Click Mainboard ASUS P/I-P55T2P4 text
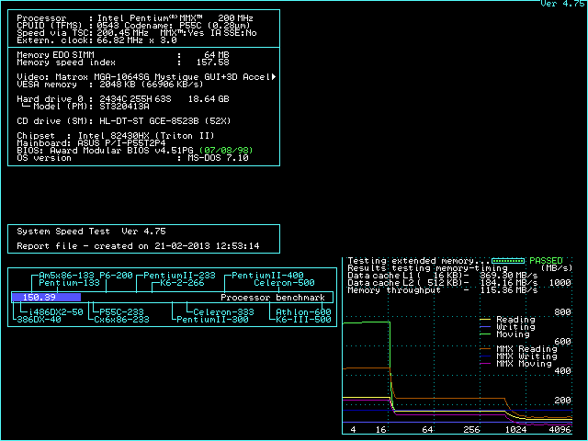 point(91,143)
